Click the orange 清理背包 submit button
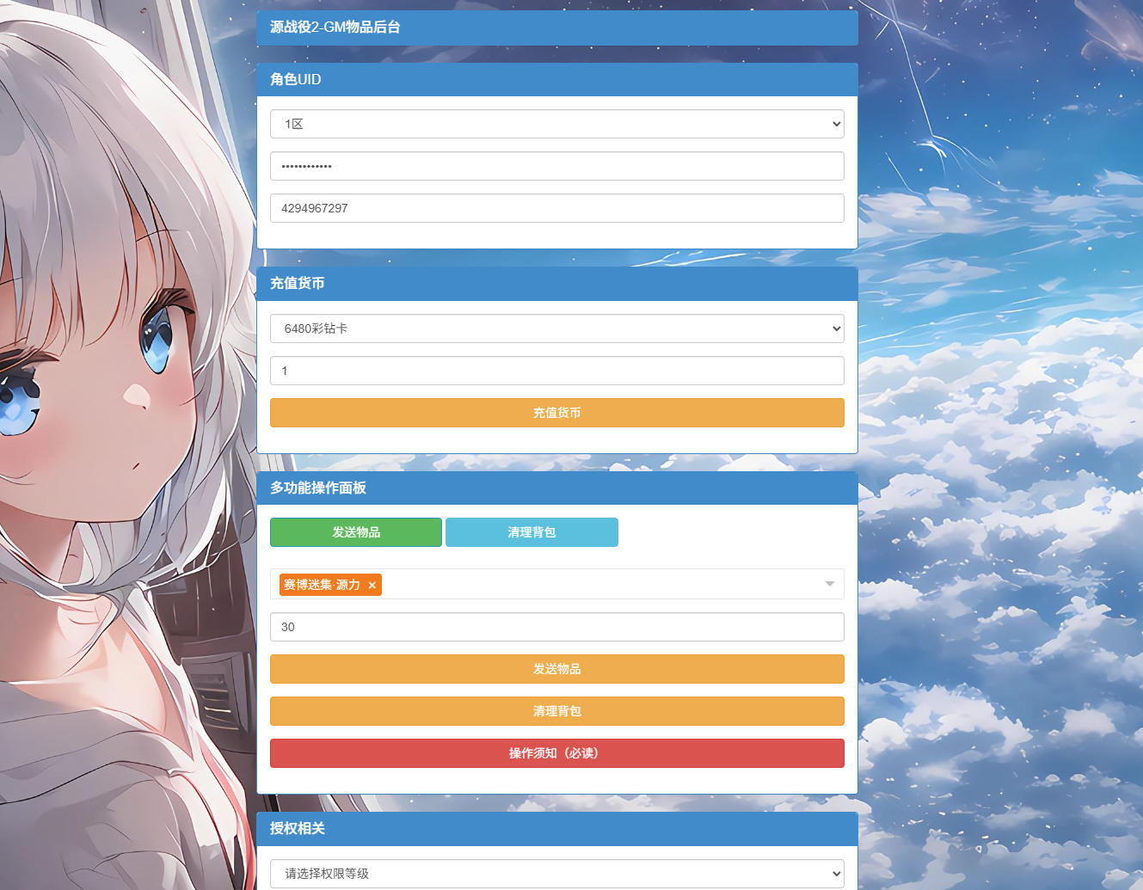Image resolution: width=1143 pixels, height=890 pixels. (556, 711)
